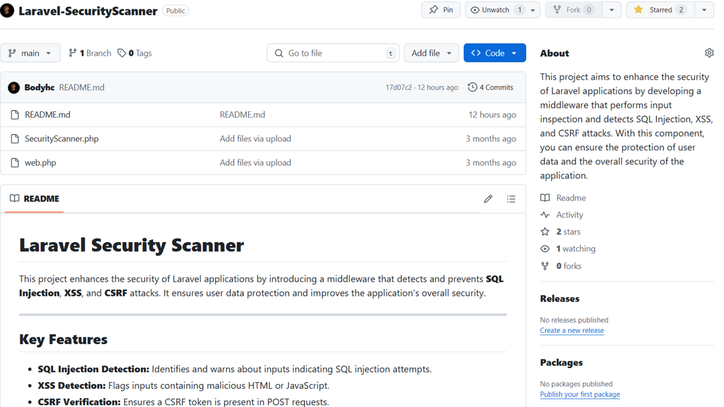Click the red README section underline indicator
Screen dimensions: 724x407
point(34,213)
